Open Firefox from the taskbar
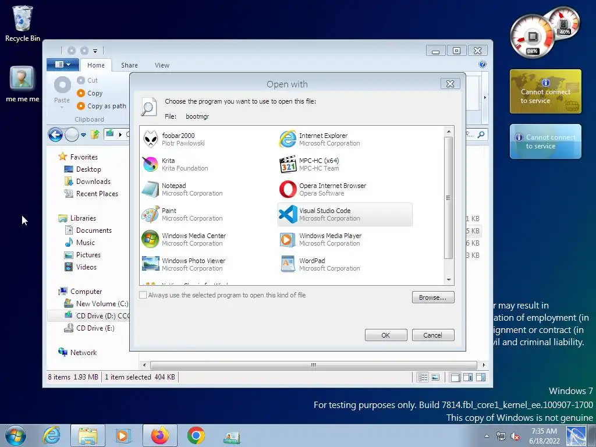Screen dimensions: 596x447 [x=160, y=435]
